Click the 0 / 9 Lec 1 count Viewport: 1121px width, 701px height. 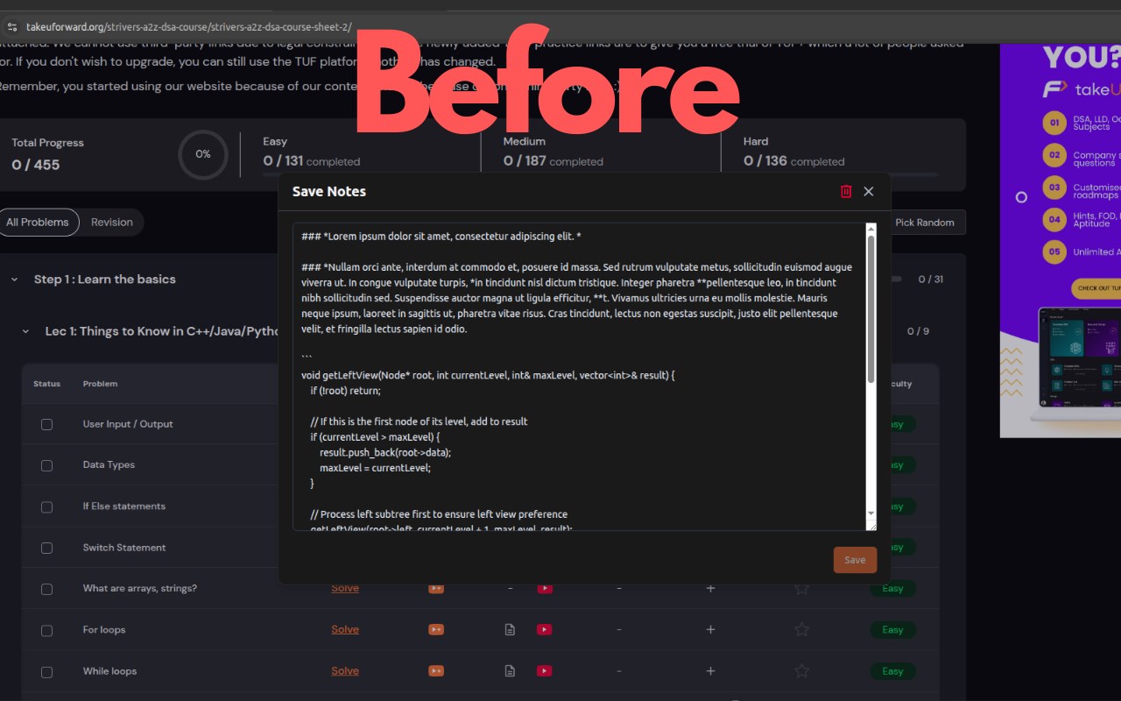(918, 331)
